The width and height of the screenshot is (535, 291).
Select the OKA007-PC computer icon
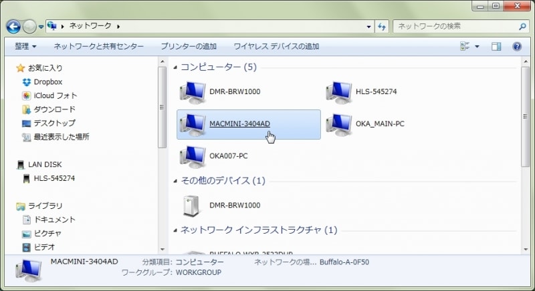click(193, 157)
